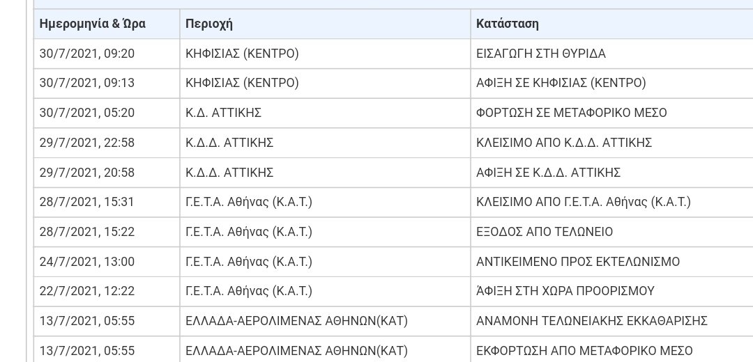
Task: Select ΑΦΙΞΗ ΣΕ ΚΗΦΙΣΙΑΣ (ΚΕΝΤΡΟ) status
Action: click(612, 84)
